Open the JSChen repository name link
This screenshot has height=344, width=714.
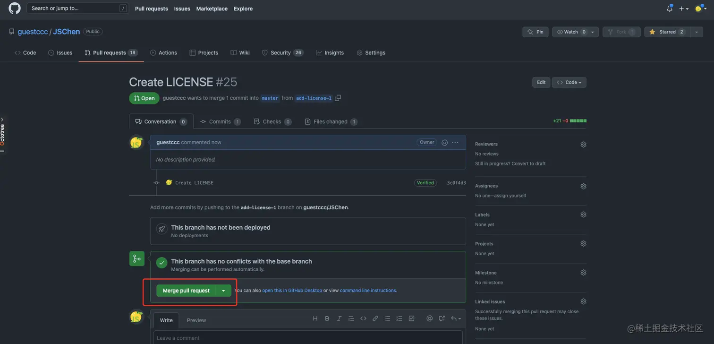(x=67, y=32)
